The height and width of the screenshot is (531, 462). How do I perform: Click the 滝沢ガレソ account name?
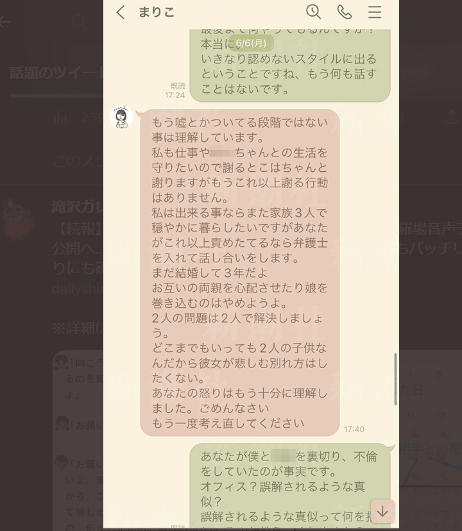77,207
